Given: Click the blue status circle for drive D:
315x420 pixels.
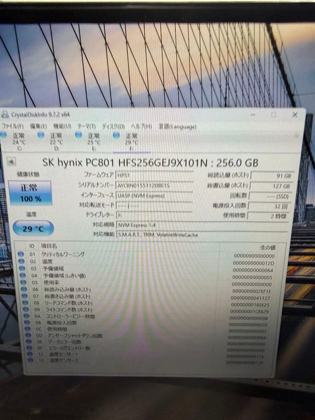Looking at the screenshot, I should [x=41, y=135].
